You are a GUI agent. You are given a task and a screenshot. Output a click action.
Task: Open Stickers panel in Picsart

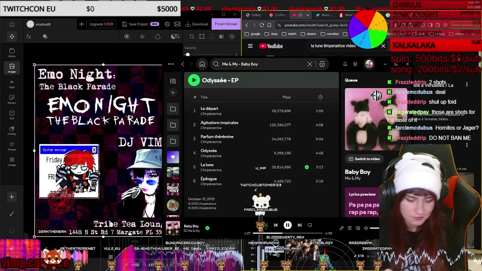click(12, 99)
